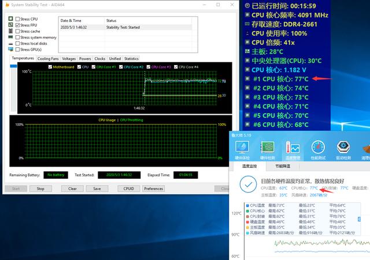This screenshot has height=260, width=370.
Task: Click the 风扇转速 cyan legend swatch
Action: point(247,233)
